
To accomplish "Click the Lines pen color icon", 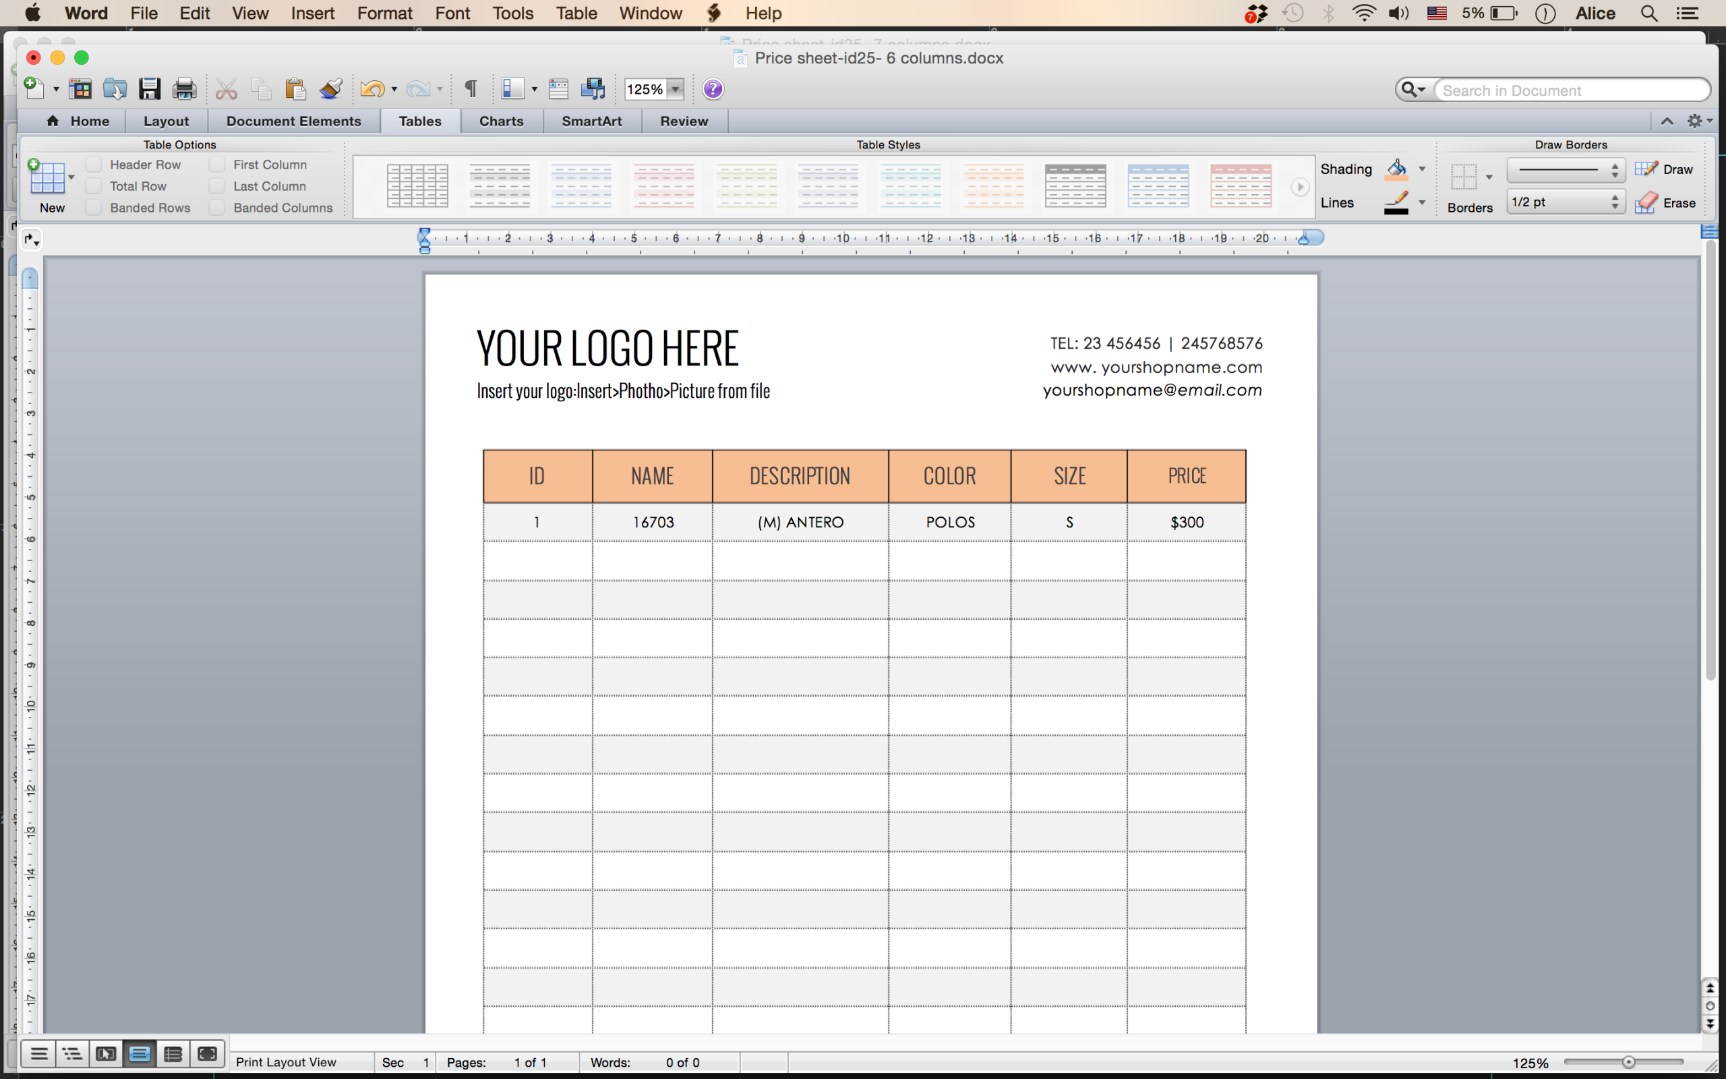I will 1396,203.
